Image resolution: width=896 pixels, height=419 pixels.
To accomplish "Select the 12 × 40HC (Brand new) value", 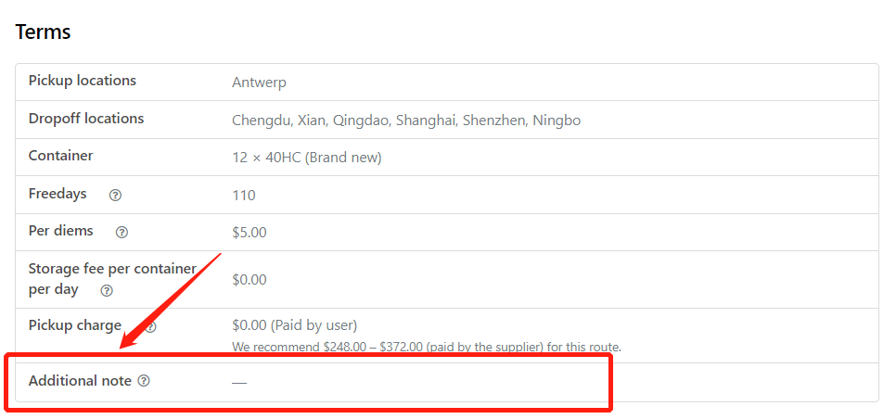I will (307, 158).
